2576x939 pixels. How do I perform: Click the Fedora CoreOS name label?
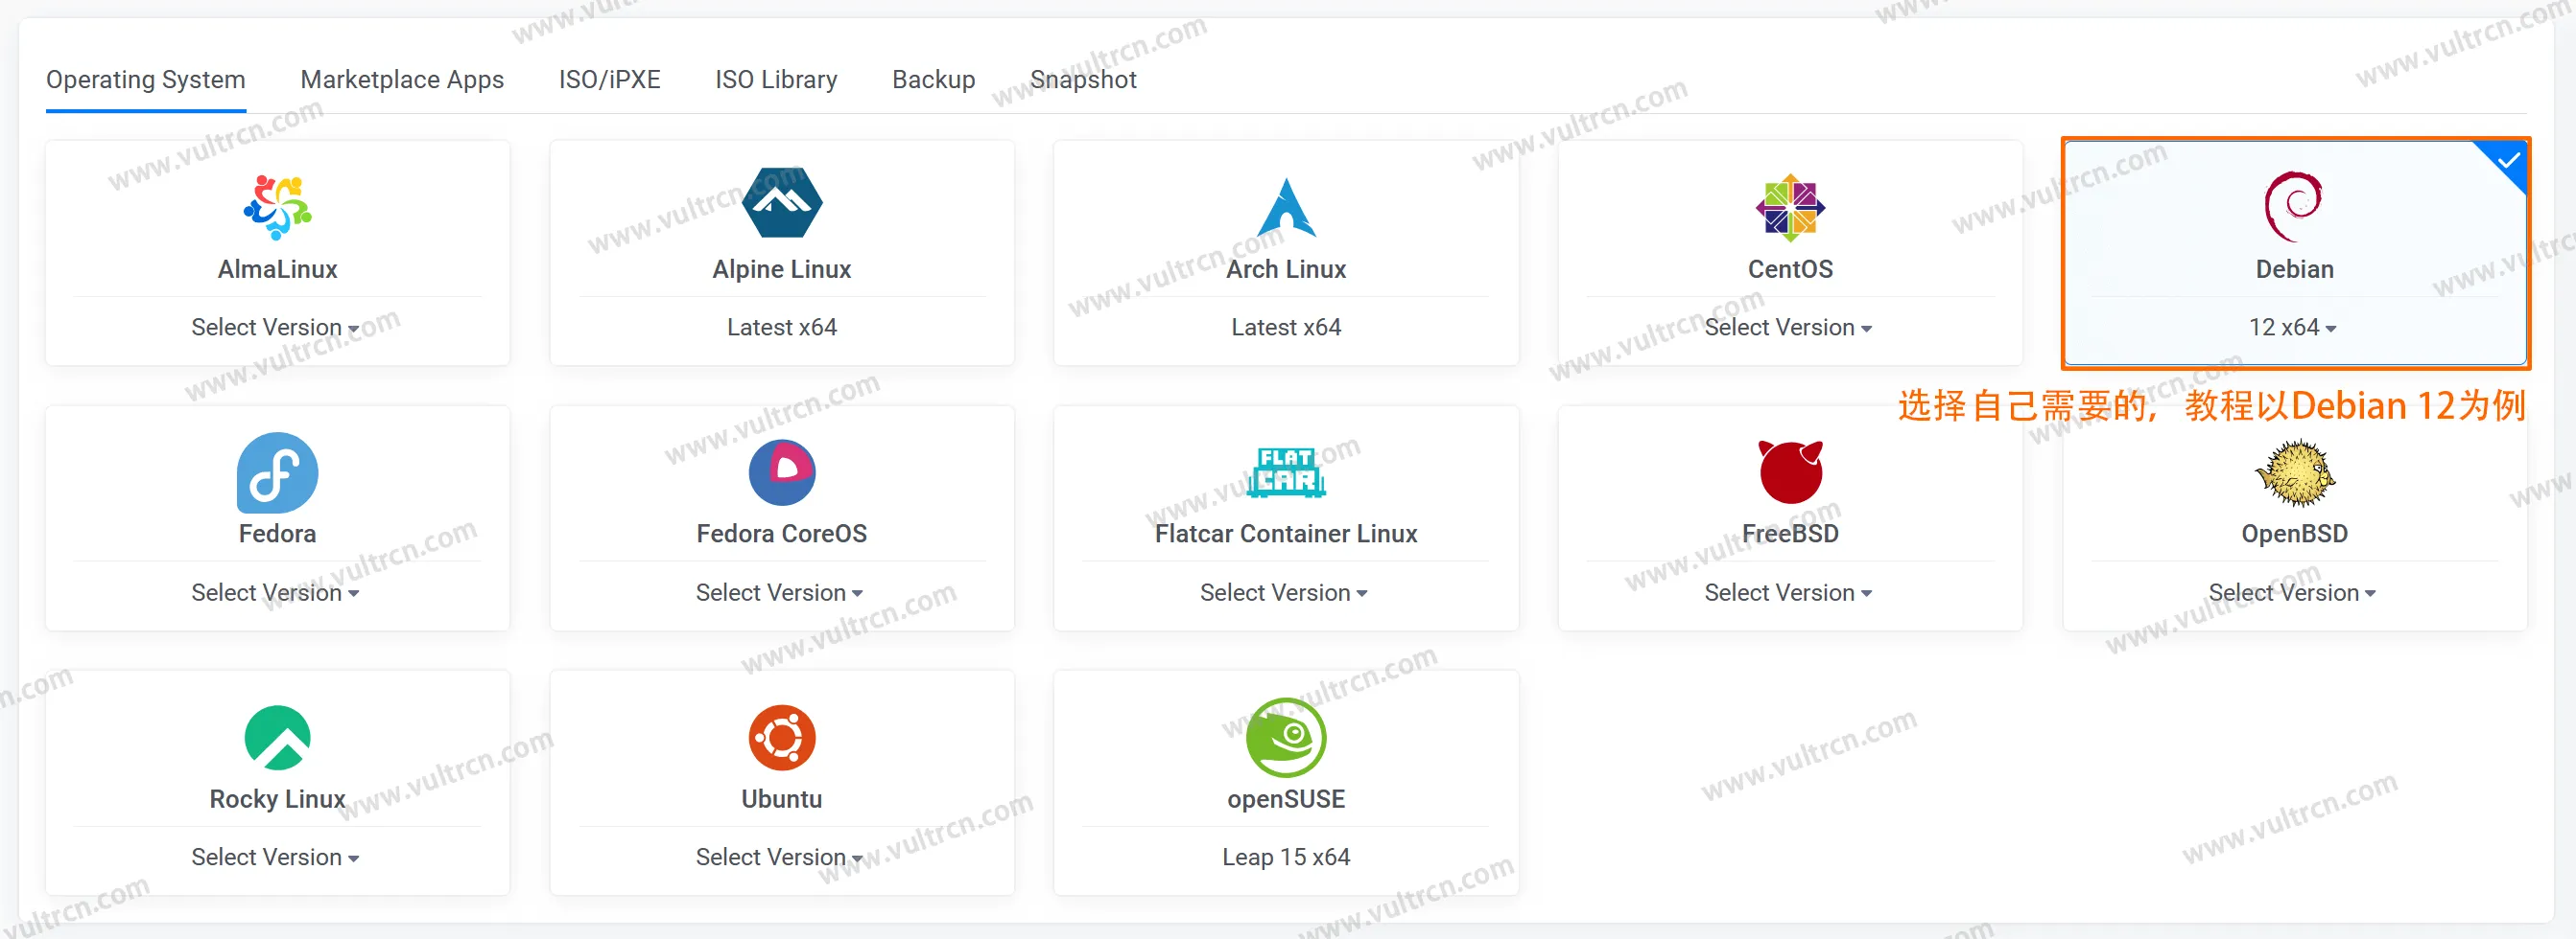(x=782, y=534)
